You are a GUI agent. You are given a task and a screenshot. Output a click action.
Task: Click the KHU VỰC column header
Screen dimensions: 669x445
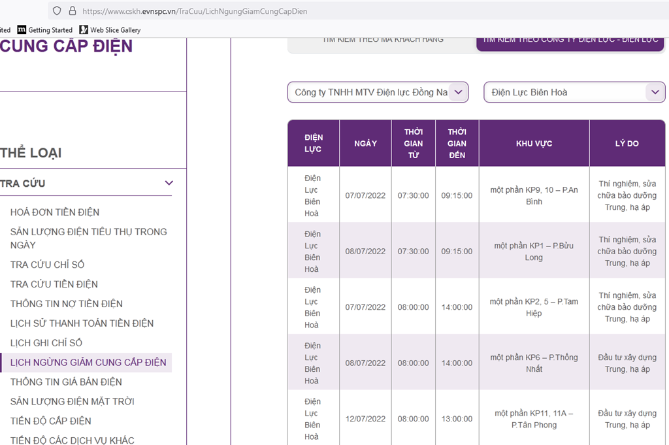pyautogui.click(x=534, y=143)
